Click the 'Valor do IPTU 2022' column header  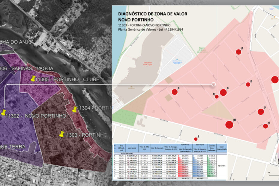(x=144, y=148)
